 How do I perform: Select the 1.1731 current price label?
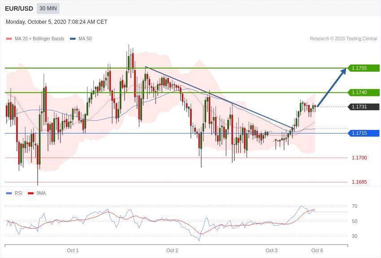[364, 107]
